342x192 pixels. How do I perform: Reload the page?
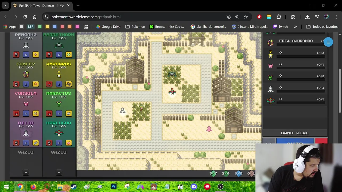(x=25, y=17)
